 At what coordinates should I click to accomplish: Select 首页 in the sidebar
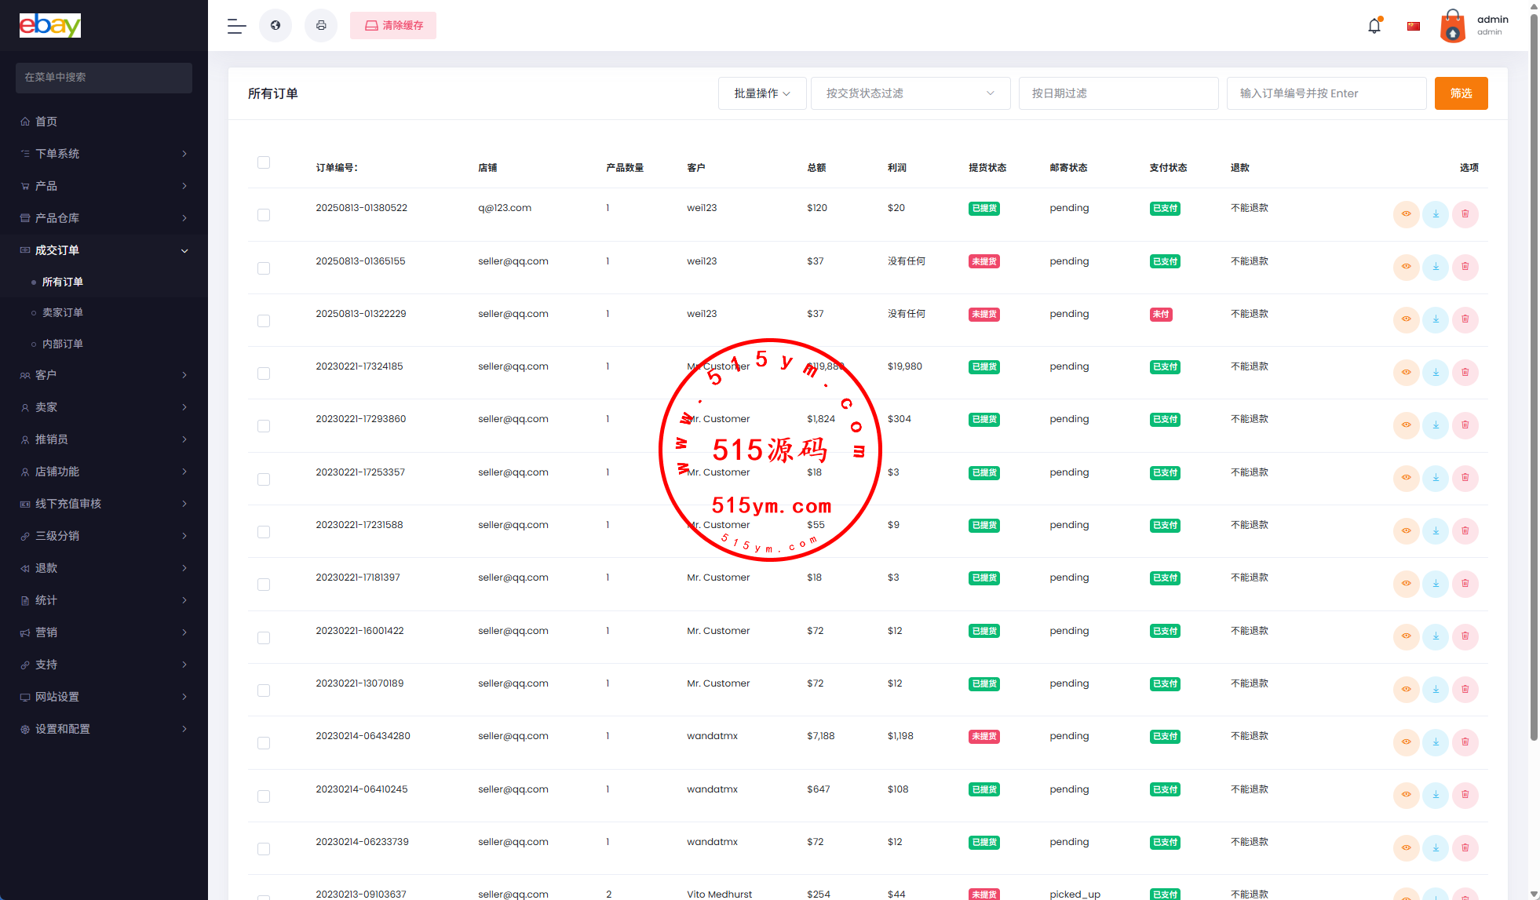tap(46, 122)
